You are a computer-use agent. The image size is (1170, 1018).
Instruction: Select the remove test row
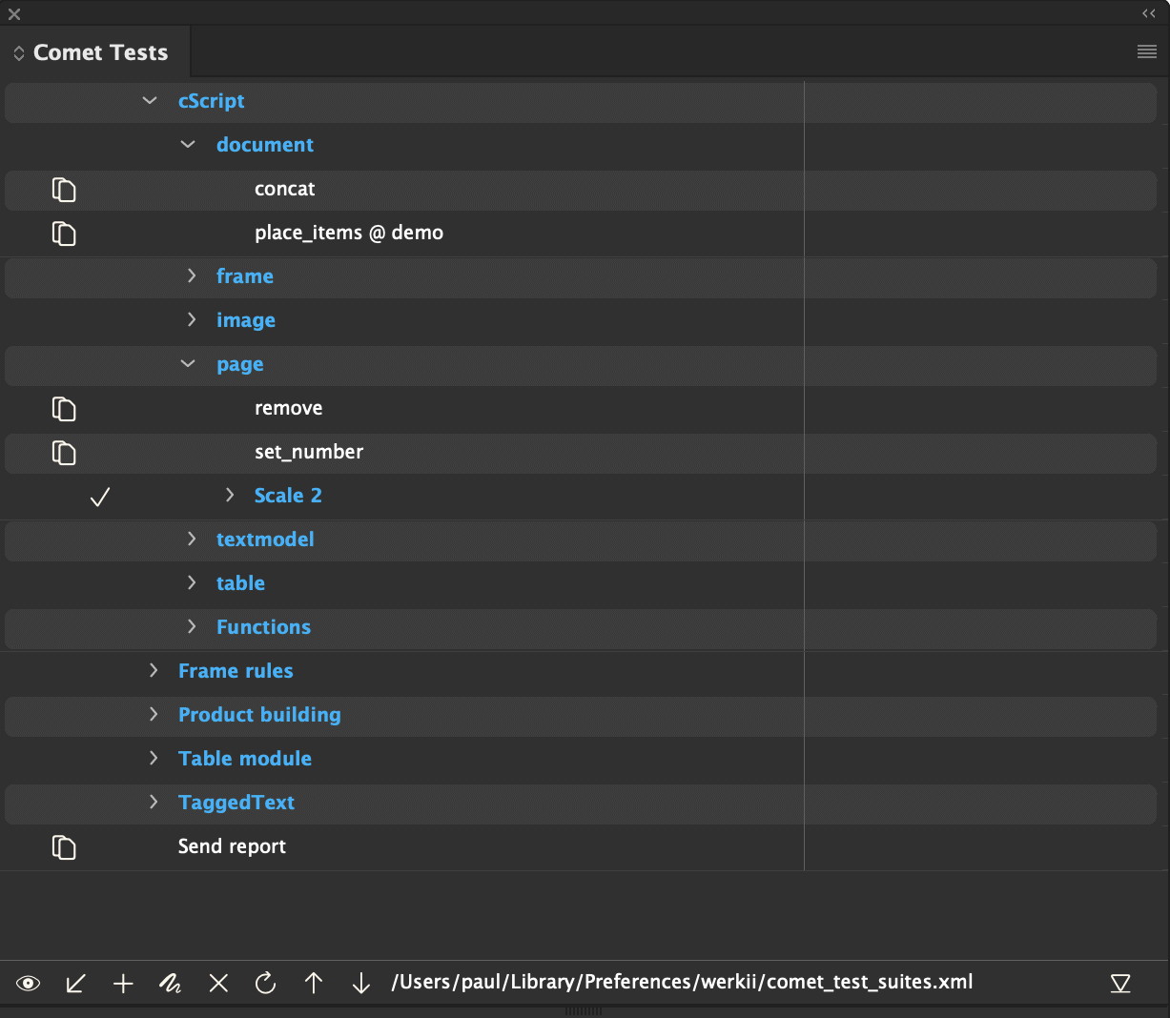(581, 409)
